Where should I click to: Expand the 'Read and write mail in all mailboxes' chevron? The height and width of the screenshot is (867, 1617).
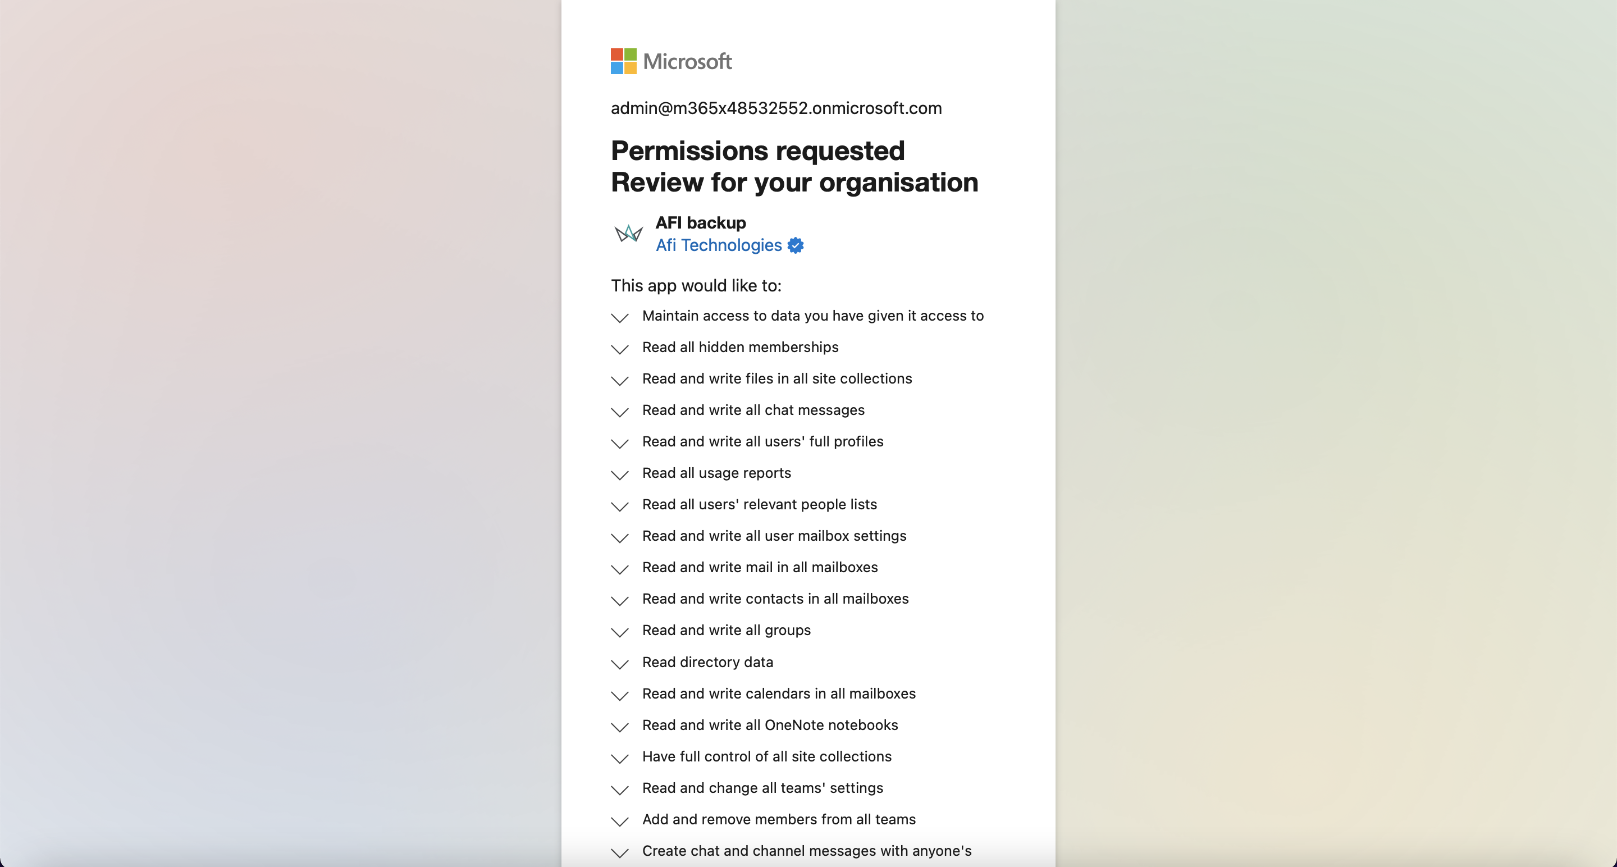coord(619,569)
